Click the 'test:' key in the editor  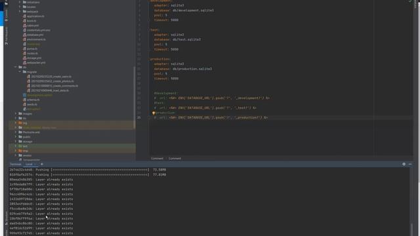coord(155,29)
